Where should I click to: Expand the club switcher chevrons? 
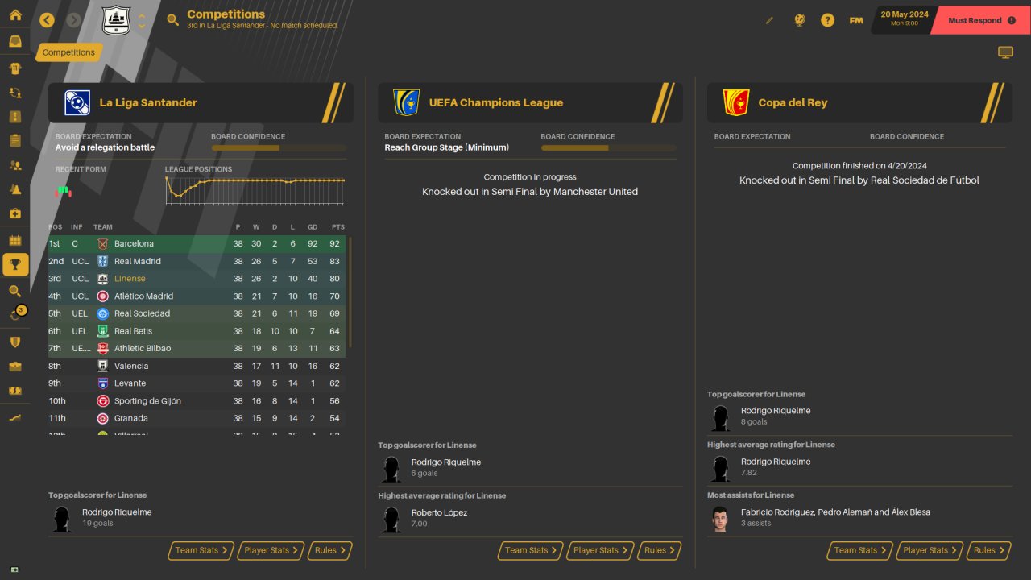tap(142, 21)
